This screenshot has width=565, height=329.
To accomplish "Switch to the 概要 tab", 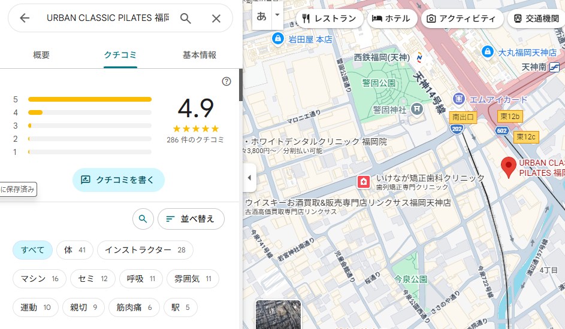I will click(x=41, y=55).
